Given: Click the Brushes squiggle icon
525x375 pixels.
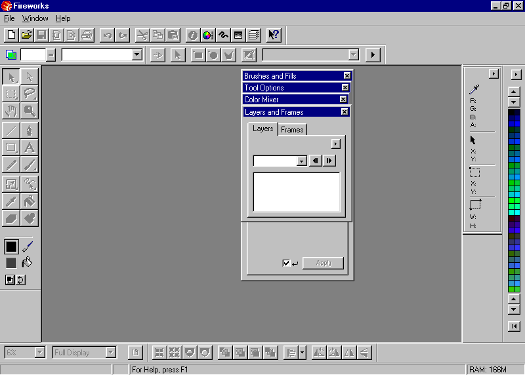Looking at the screenshot, I should (223, 35).
